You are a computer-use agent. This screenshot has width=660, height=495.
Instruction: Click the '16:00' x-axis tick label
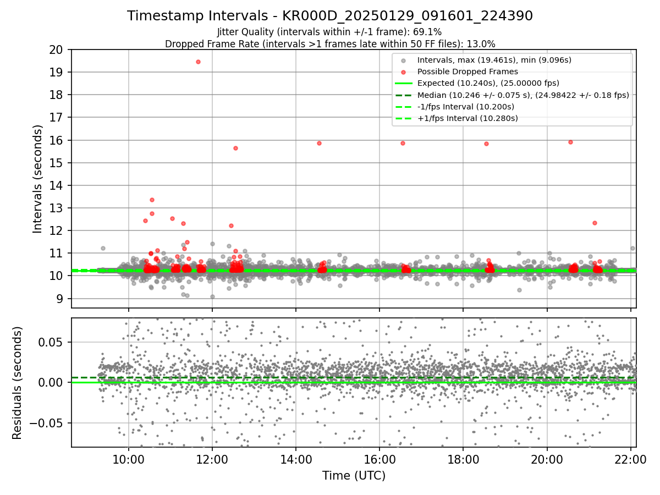pyautogui.click(x=380, y=460)
